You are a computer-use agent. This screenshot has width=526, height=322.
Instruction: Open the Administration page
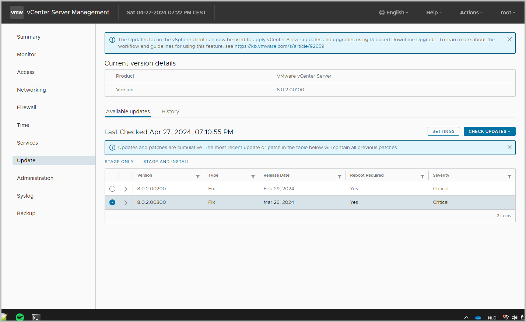pos(35,178)
